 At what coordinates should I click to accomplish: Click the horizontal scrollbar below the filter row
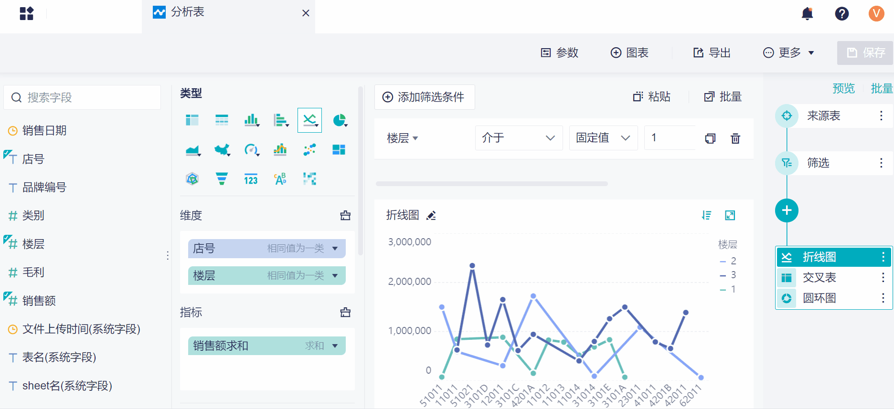492,184
